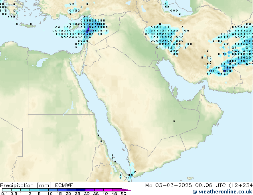Click the 'ECMWF' model label

[x=64, y=185]
